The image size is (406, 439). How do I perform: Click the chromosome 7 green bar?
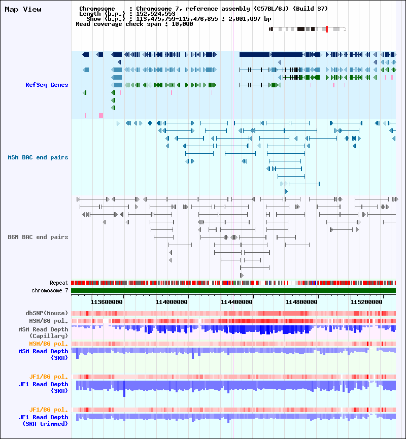click(x=233, y=291)
